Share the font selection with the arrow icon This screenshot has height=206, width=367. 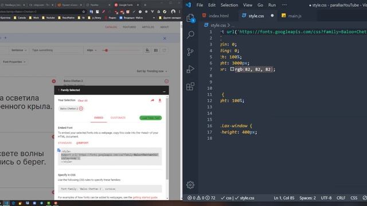click(x=153, y=101)
